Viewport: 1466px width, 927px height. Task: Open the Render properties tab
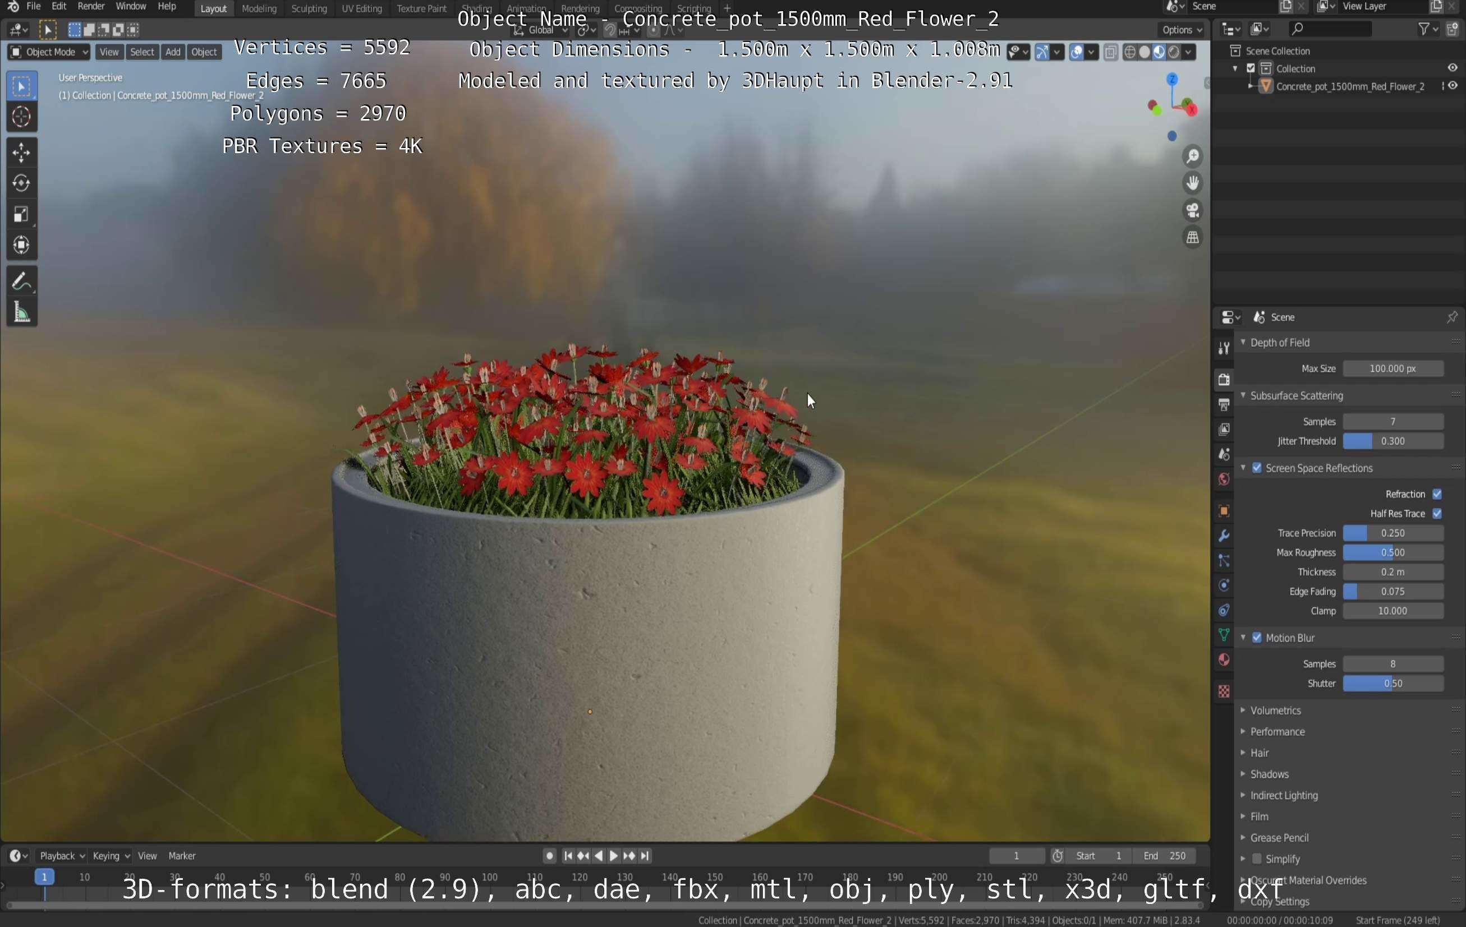[1223, 379]
